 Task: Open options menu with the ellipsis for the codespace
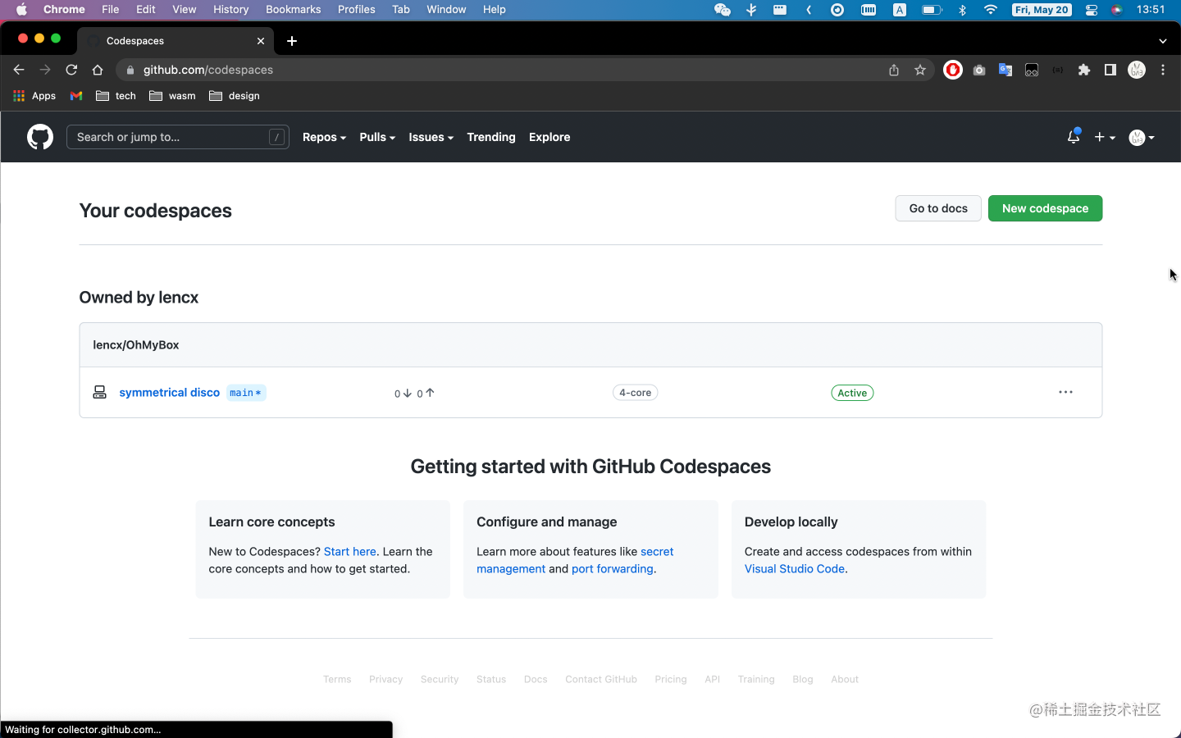pos(1065,392)
